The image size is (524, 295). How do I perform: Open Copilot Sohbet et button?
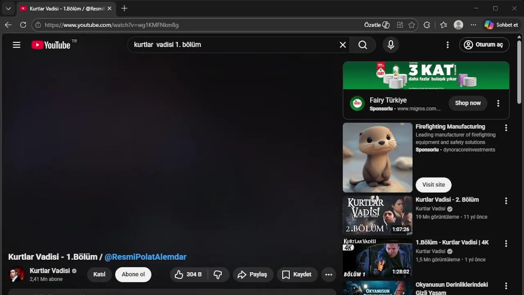501,25
